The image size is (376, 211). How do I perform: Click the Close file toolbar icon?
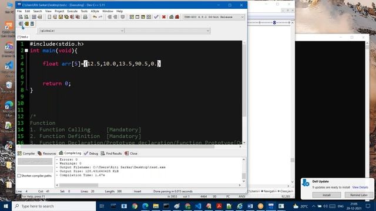(x=72, y=17)
